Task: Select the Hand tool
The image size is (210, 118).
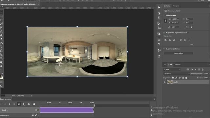Action: [x=1, y=62]
